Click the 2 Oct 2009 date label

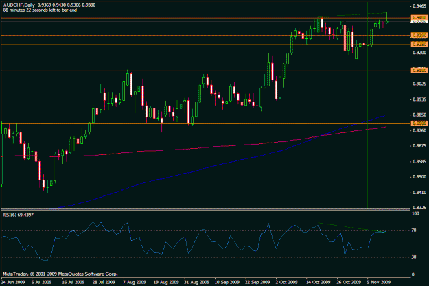coord(286,282)
